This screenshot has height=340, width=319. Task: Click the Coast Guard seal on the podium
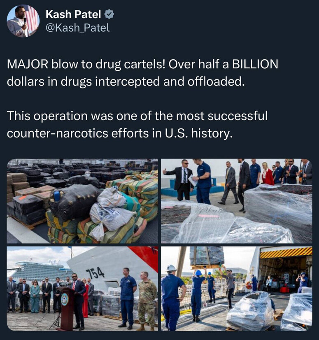point(64,299)
